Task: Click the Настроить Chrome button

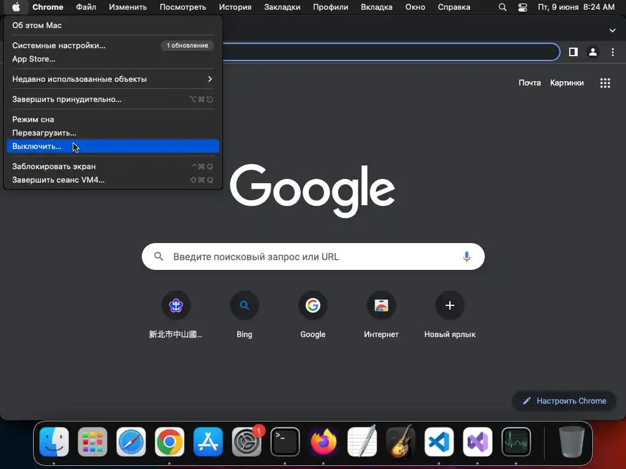Action: (564, 401)
